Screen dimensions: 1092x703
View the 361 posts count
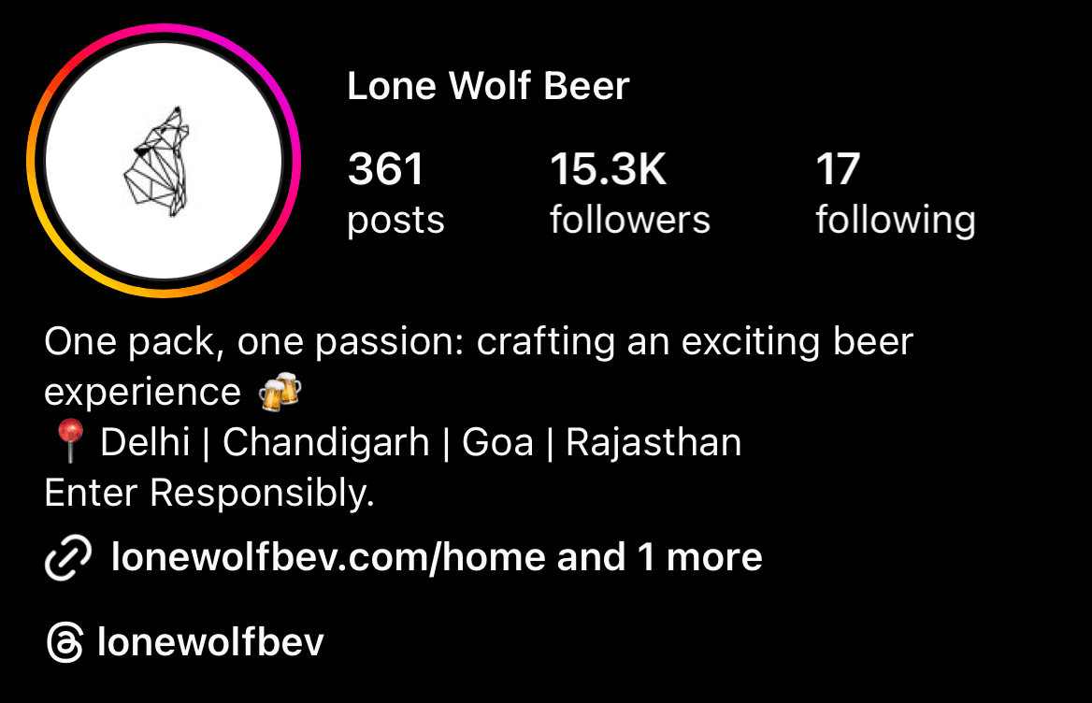pyautogui.click(x=386, y=169)
